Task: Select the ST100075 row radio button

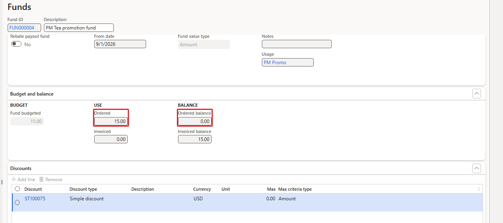Action: point(17,203)
